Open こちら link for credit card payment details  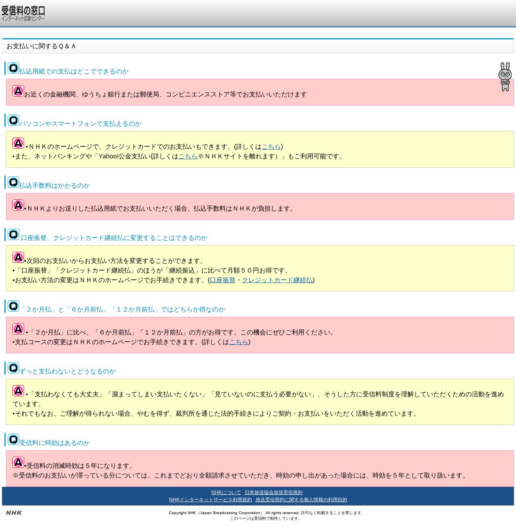(x=271, y=147)
